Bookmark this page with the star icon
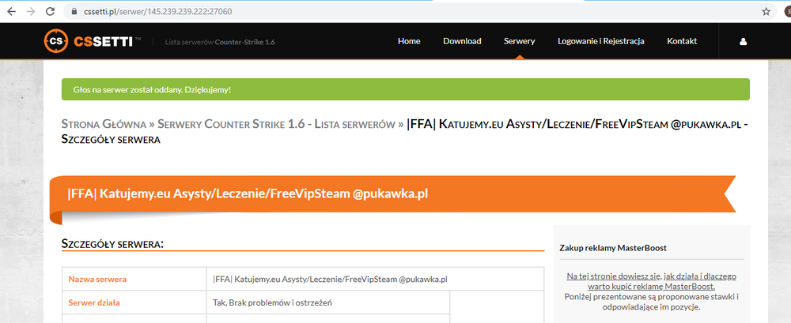 tap(766, 11)
